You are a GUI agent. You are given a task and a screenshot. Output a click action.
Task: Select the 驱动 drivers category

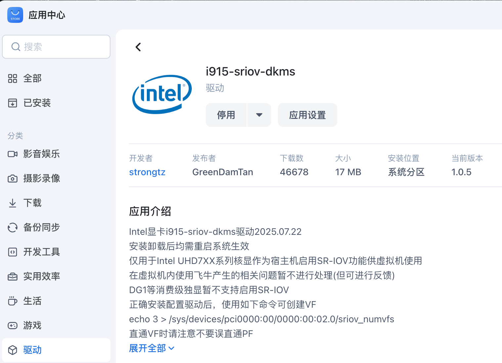click(x=32, y=350)
